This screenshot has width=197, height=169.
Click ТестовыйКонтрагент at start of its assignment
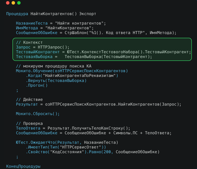[38, 52]
